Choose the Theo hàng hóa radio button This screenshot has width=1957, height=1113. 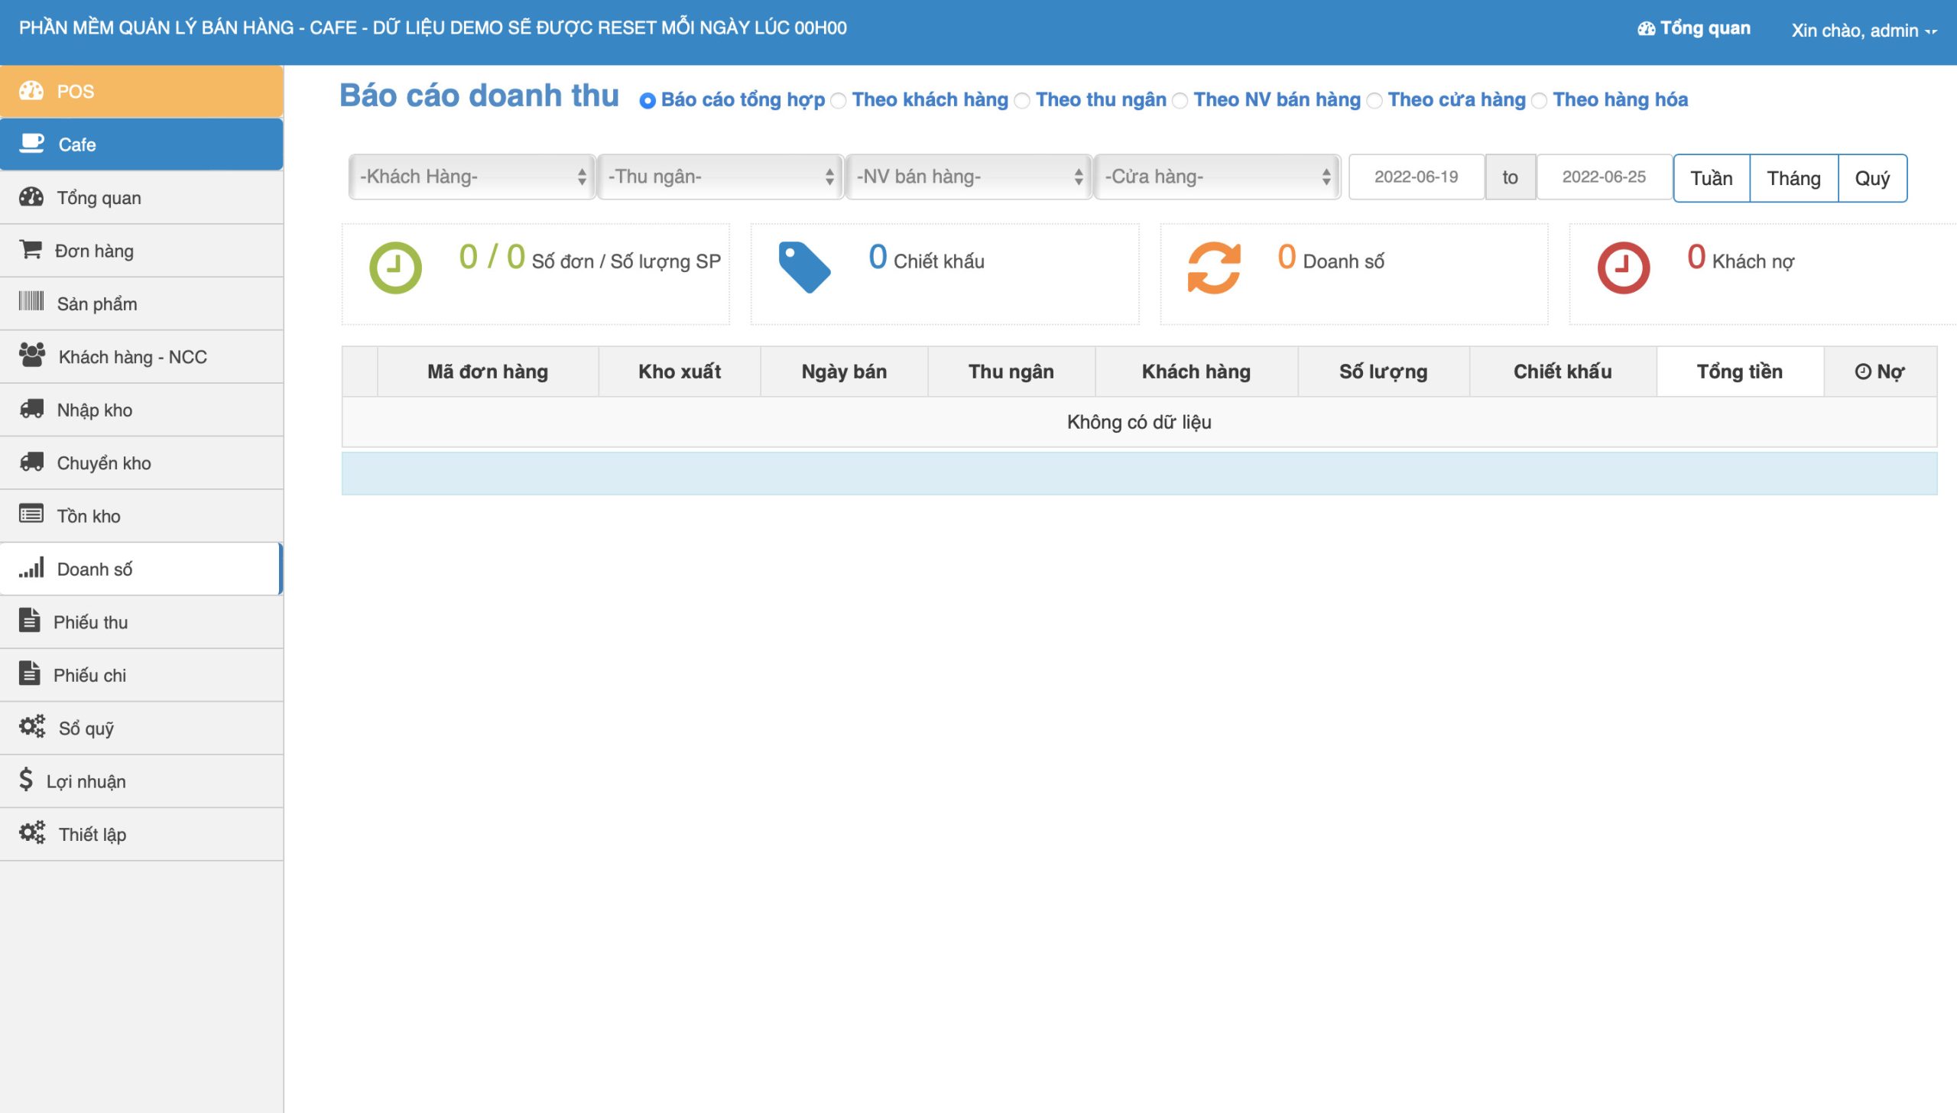1539,101
